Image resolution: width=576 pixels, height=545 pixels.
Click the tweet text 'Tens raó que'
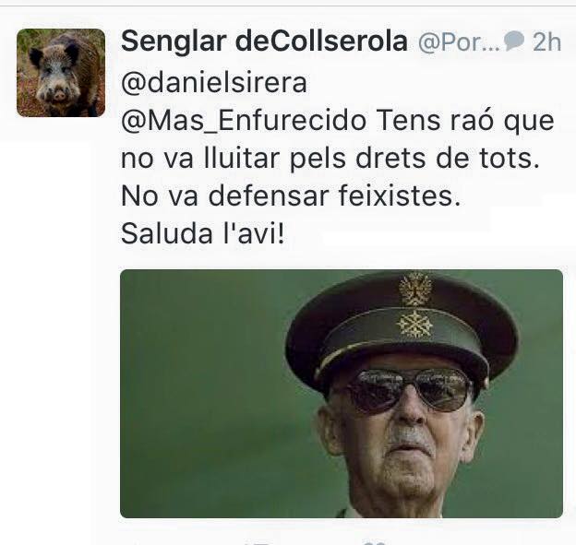pyautogui.click(x=465, y=122)
